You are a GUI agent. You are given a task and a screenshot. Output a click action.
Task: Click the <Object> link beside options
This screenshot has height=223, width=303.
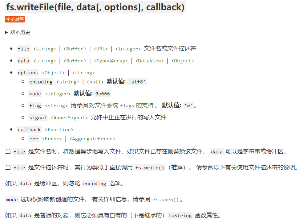click(x=53, y=73)
